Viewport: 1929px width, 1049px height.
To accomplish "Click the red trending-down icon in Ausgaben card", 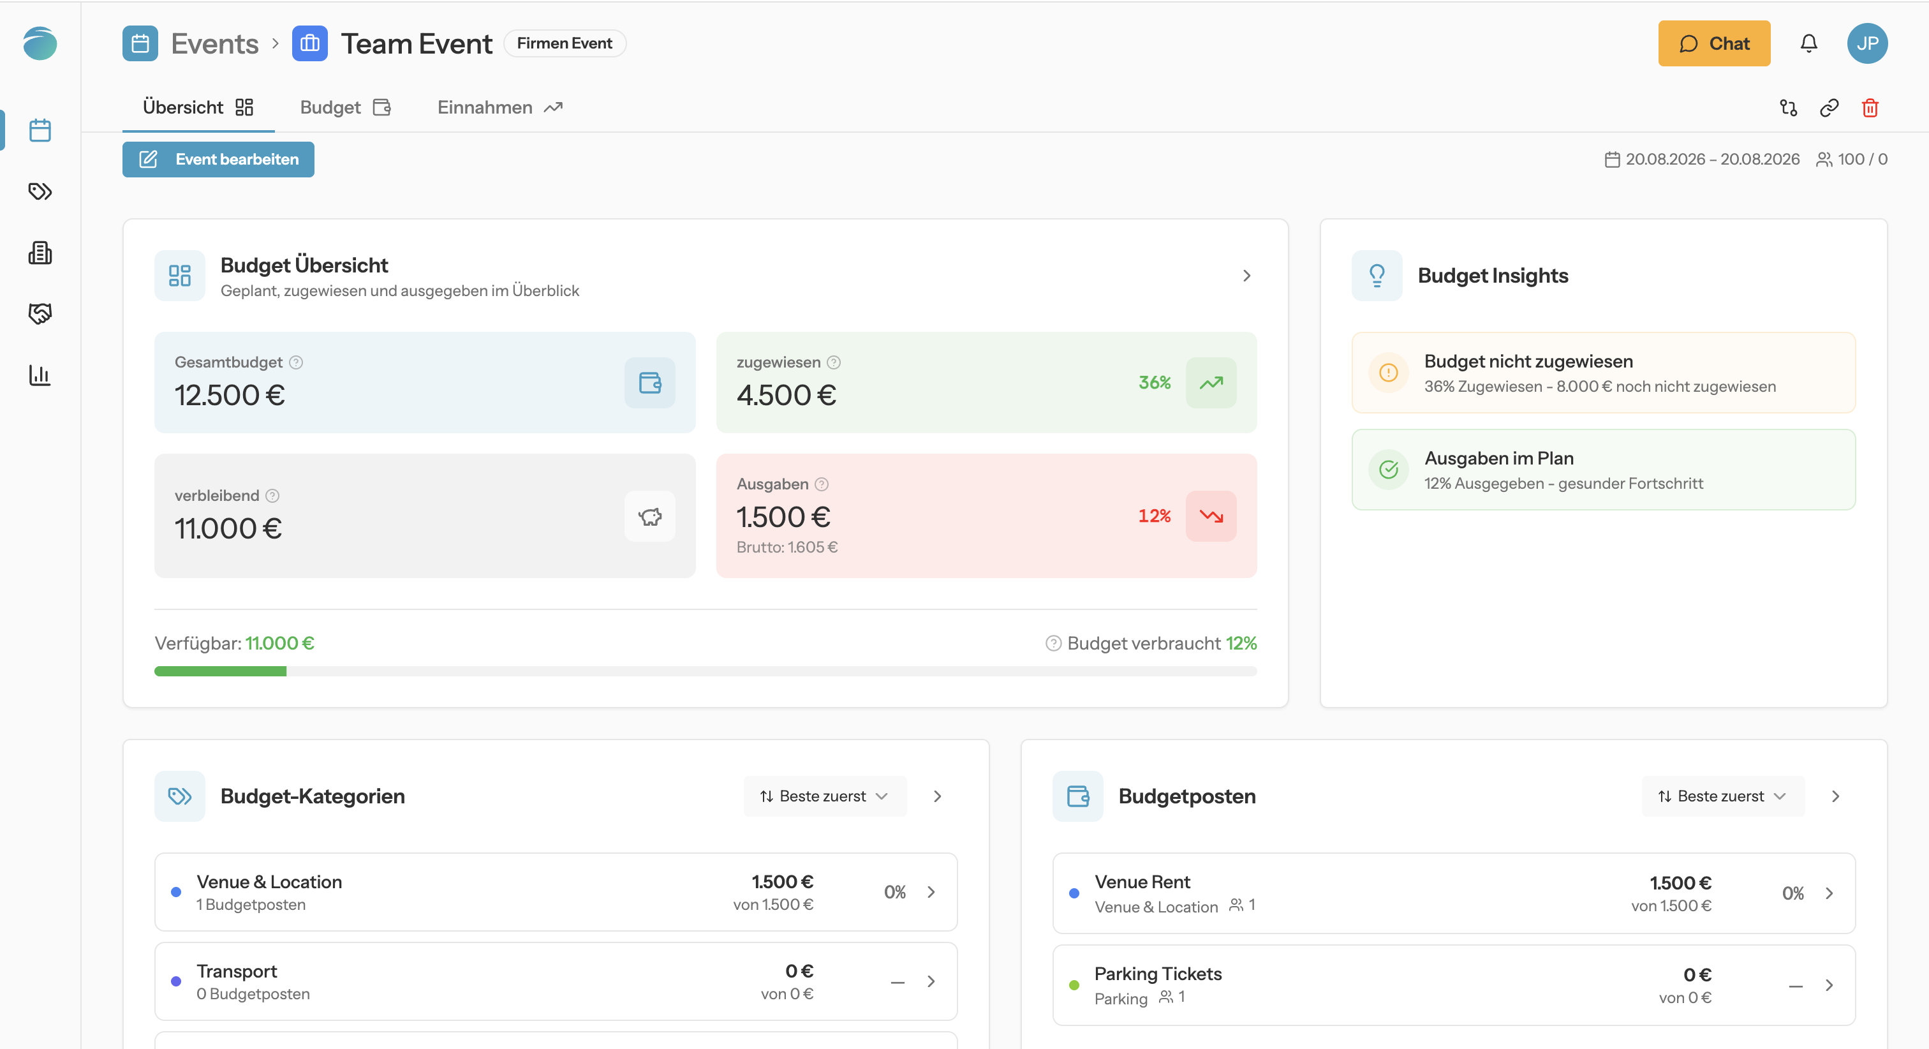I will point(1211,516).
